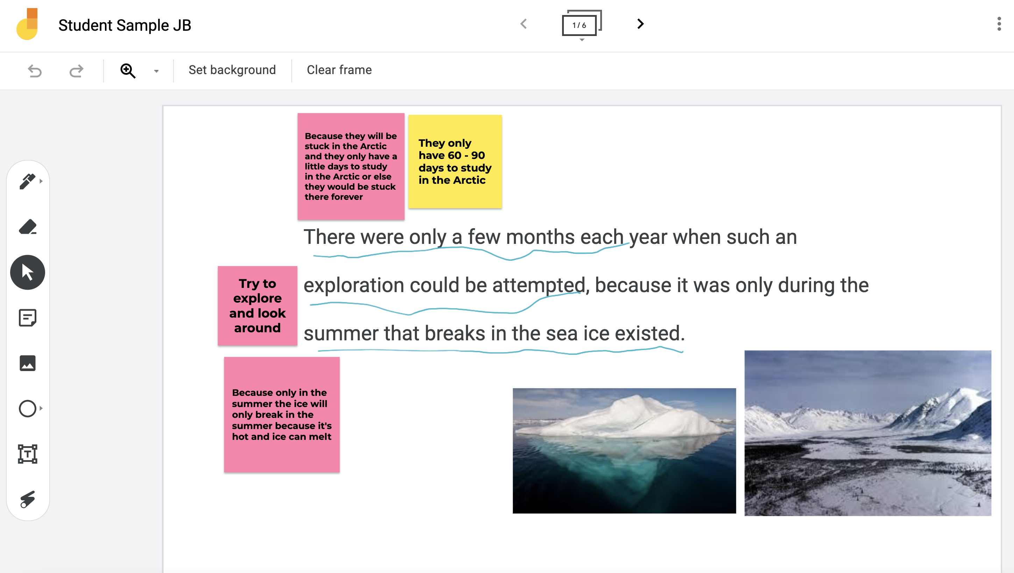Click the Jamboard logo icon

pos(27,24)
